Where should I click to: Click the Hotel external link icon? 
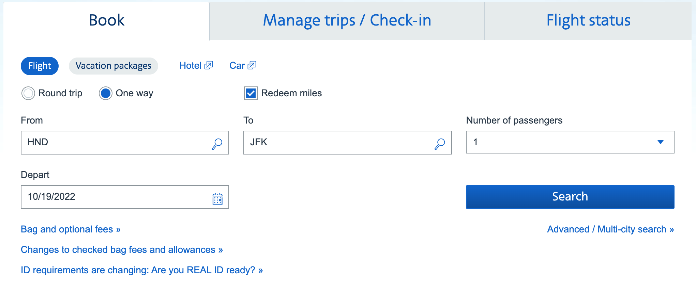(x=209, y=65)
